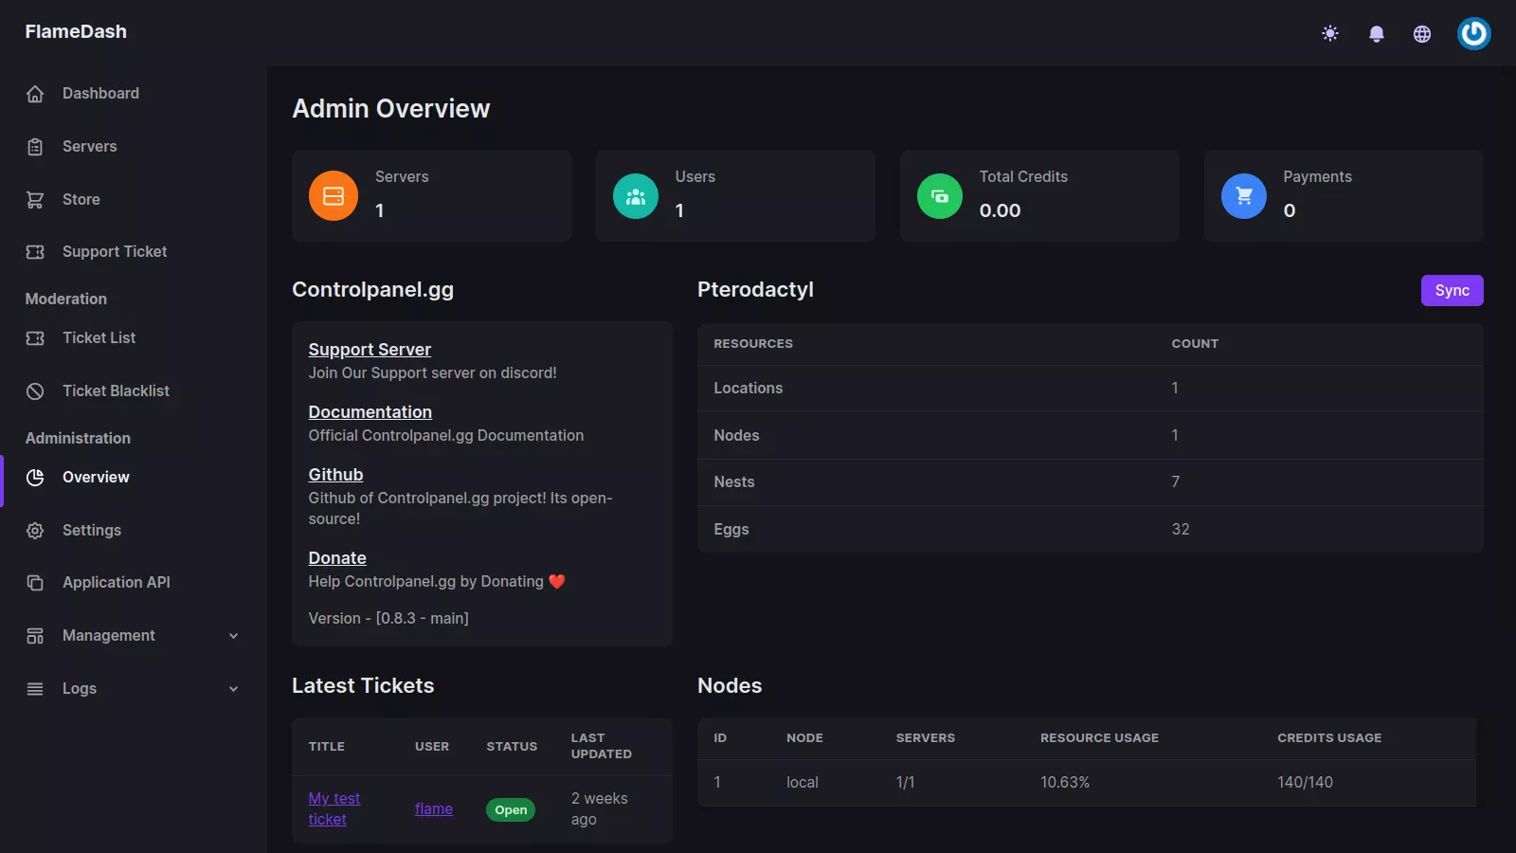The image size is (1516, 853).
Task: Select Support Ticket sidebar item
Action: tap(115, 252)
